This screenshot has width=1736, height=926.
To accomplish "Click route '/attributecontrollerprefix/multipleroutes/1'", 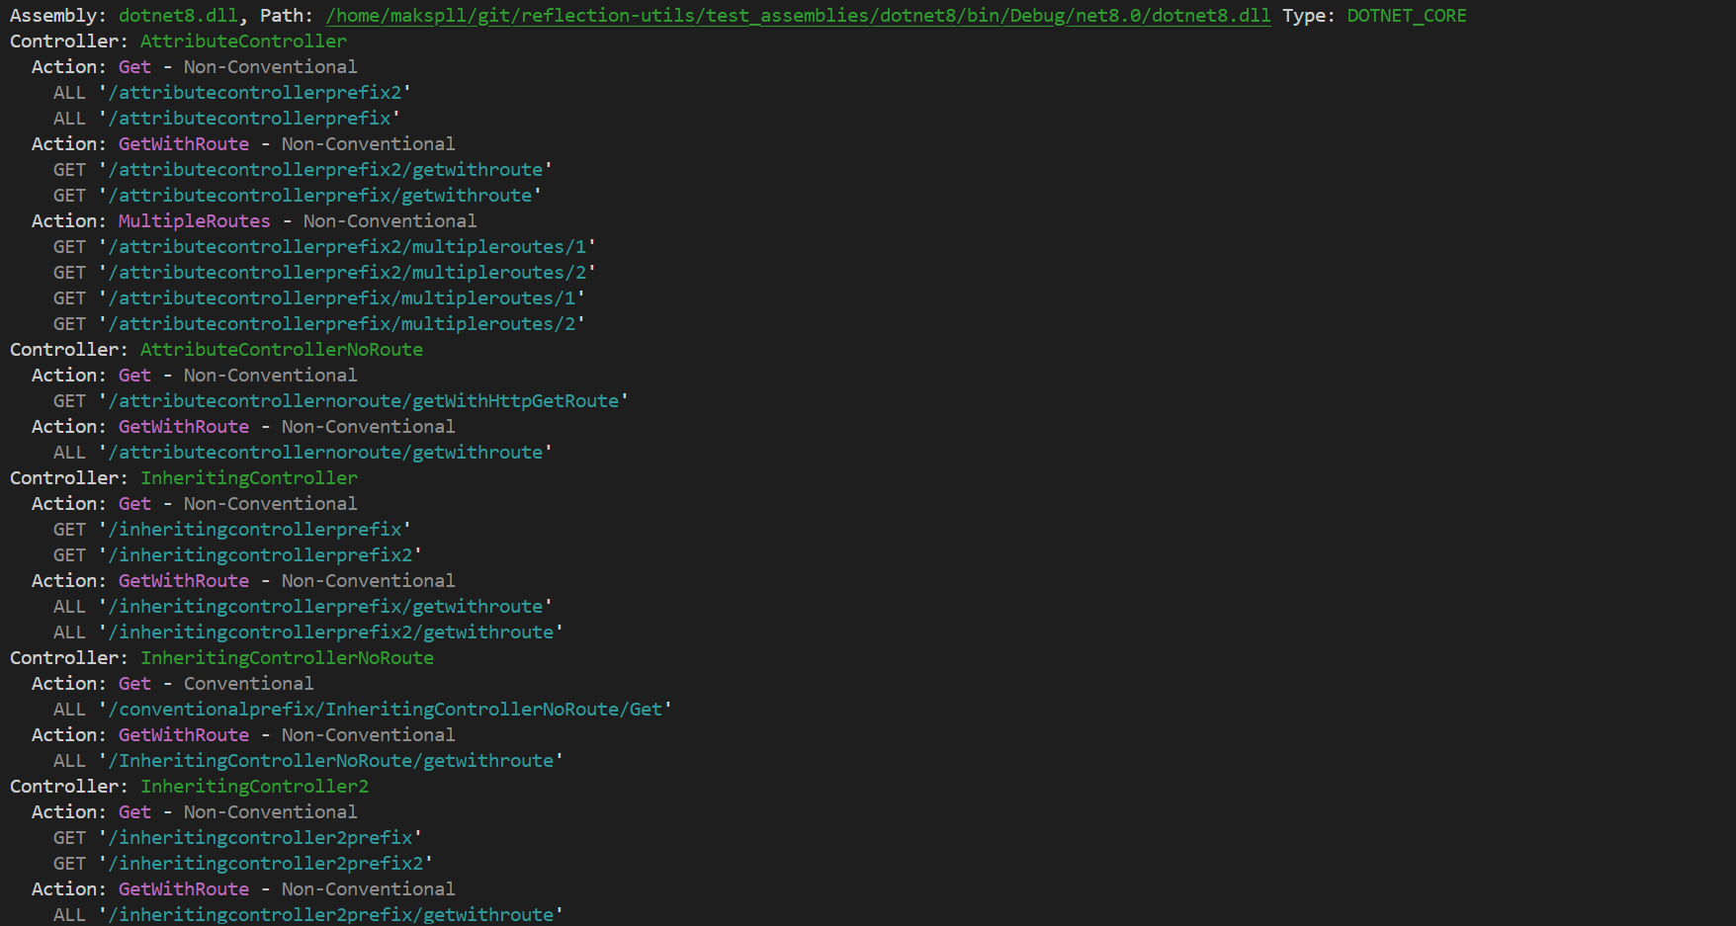I will 342,298.
